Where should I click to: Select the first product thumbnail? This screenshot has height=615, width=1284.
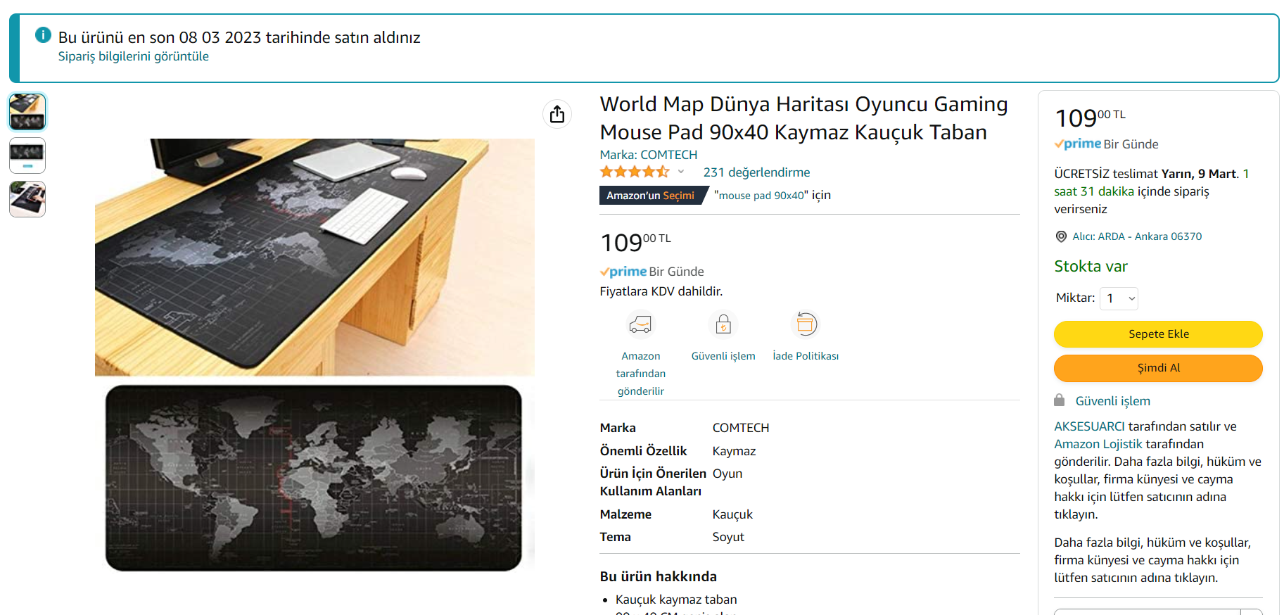pos(27,112)
